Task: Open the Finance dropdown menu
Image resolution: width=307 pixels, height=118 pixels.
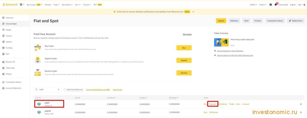Action: point(87,5)
